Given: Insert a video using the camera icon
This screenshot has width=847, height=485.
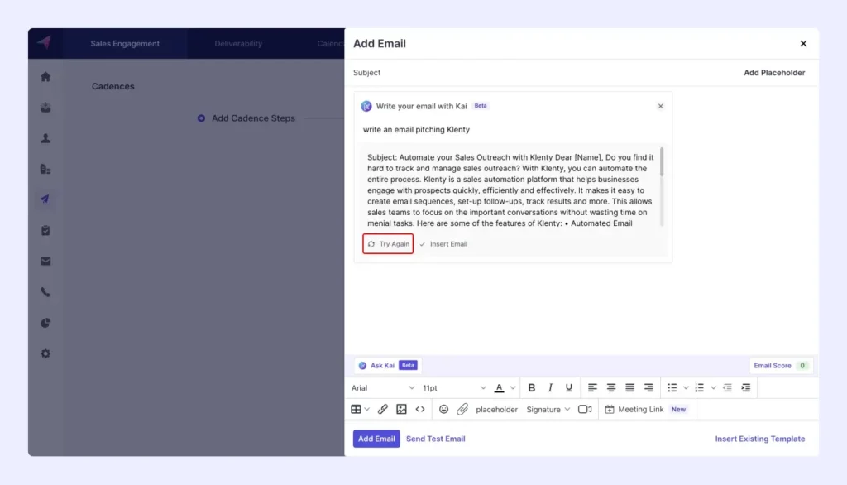Looking at the screenshot, I should coord(585,408).
